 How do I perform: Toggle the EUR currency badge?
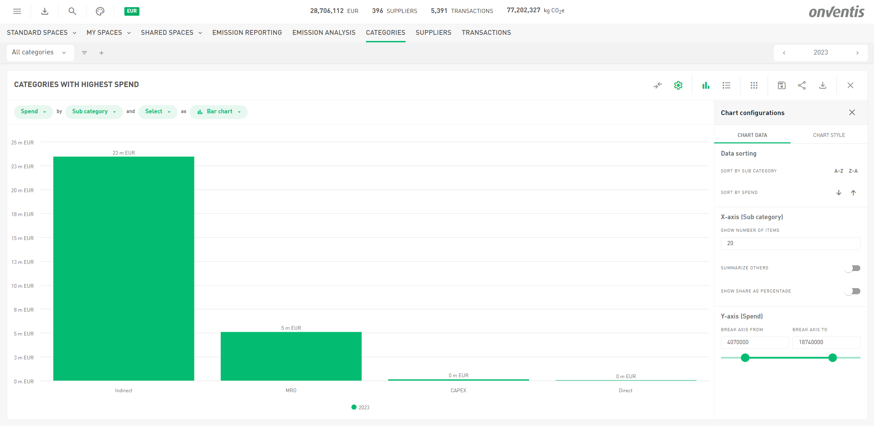pos(132,11)
